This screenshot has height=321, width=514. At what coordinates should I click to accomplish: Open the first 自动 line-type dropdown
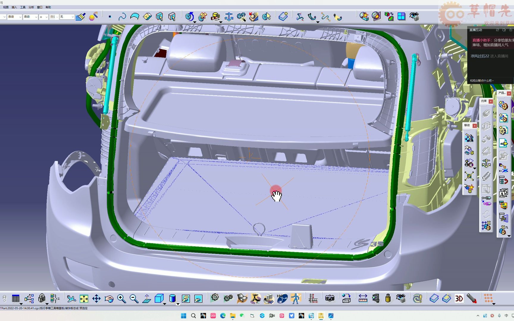click(15, 17)
